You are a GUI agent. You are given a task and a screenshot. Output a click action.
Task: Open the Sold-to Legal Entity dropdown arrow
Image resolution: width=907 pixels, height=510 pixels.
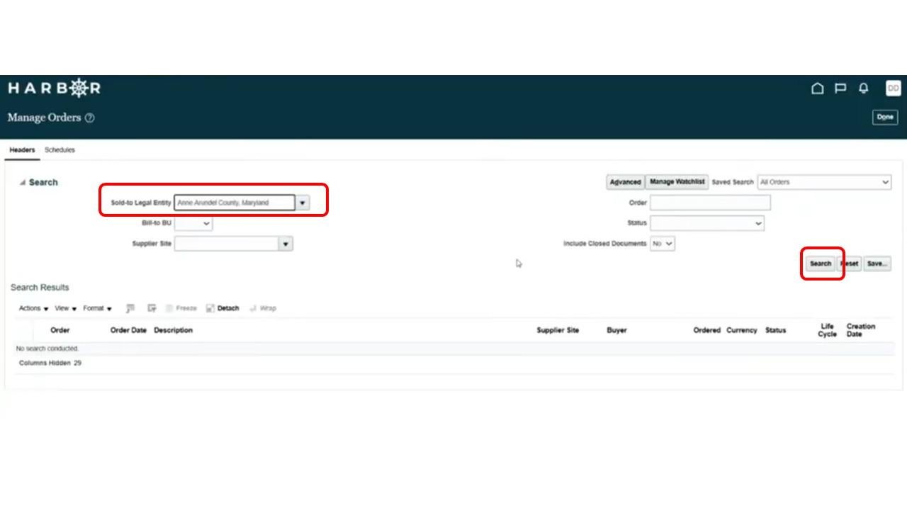303,203
